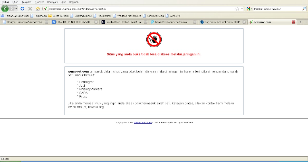Click the '* Pornografi' list item

pos(86,82)
